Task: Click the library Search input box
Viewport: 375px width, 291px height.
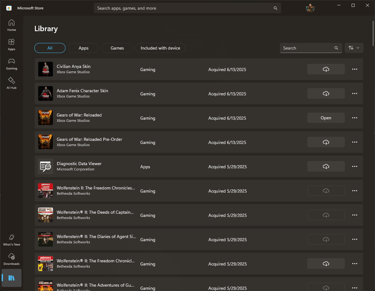Action: [311, 48]
